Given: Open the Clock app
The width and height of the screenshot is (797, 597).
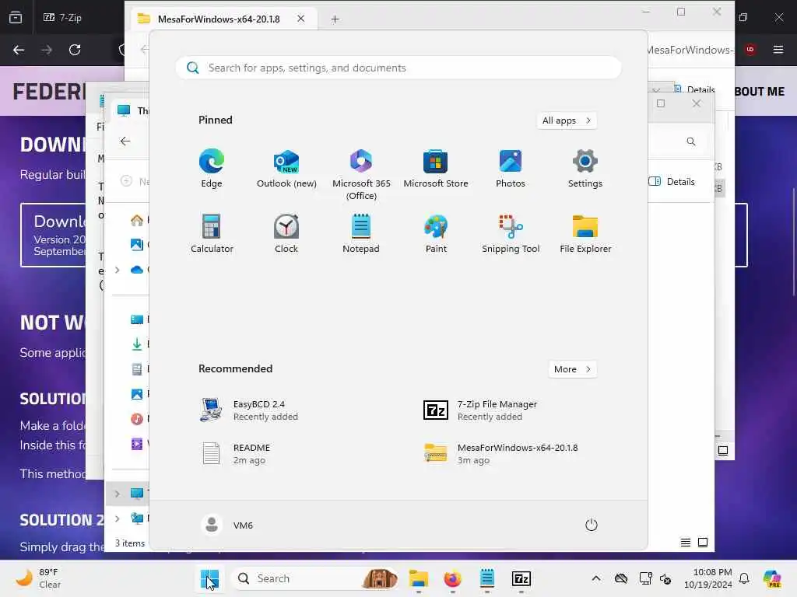Looking at the screenshot, I should click(286, 233).
